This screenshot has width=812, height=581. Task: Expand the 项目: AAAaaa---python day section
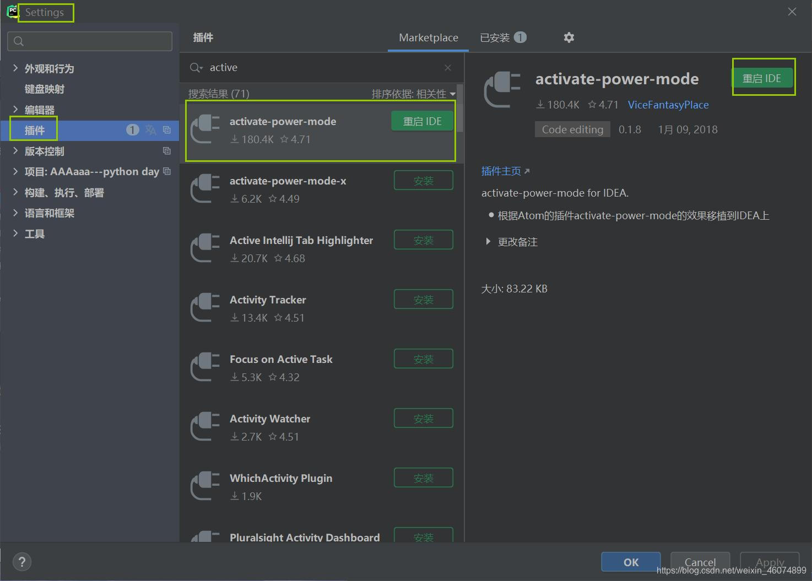[15, 171]
